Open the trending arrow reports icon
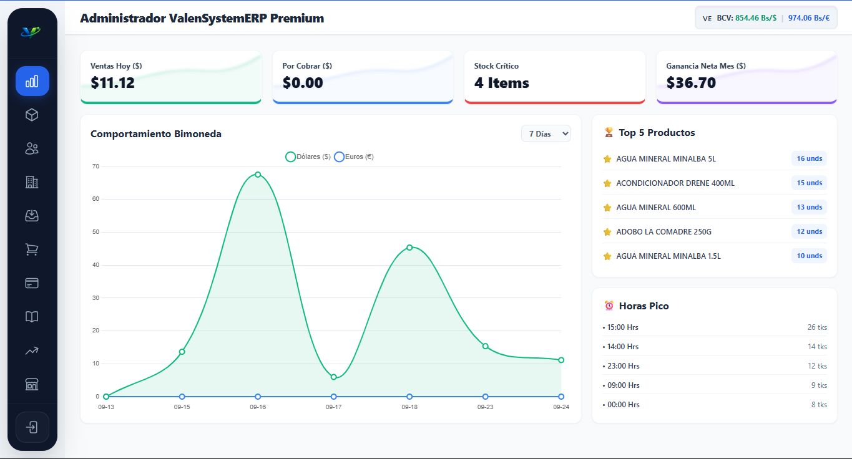852x459 pixels. pyautogui.click(x=32, y=350)
